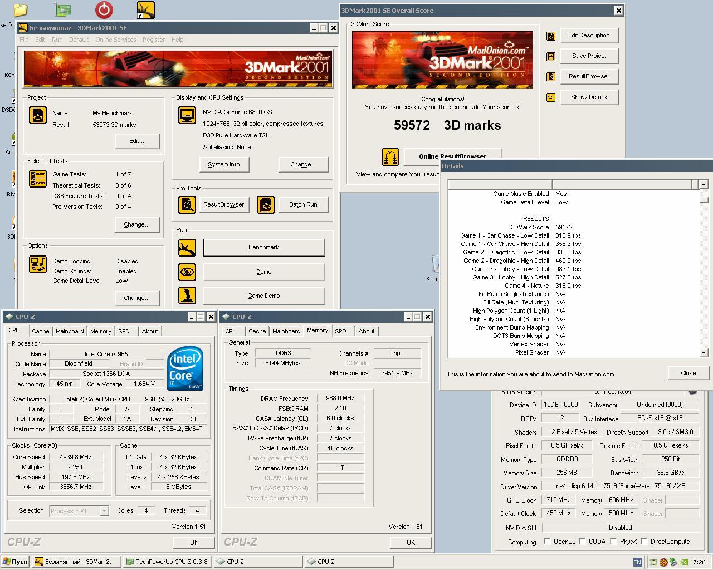This screenshot has width=713, height=570.
Task: Click the Details scrollbar down arrow
Action: (704, 353)
